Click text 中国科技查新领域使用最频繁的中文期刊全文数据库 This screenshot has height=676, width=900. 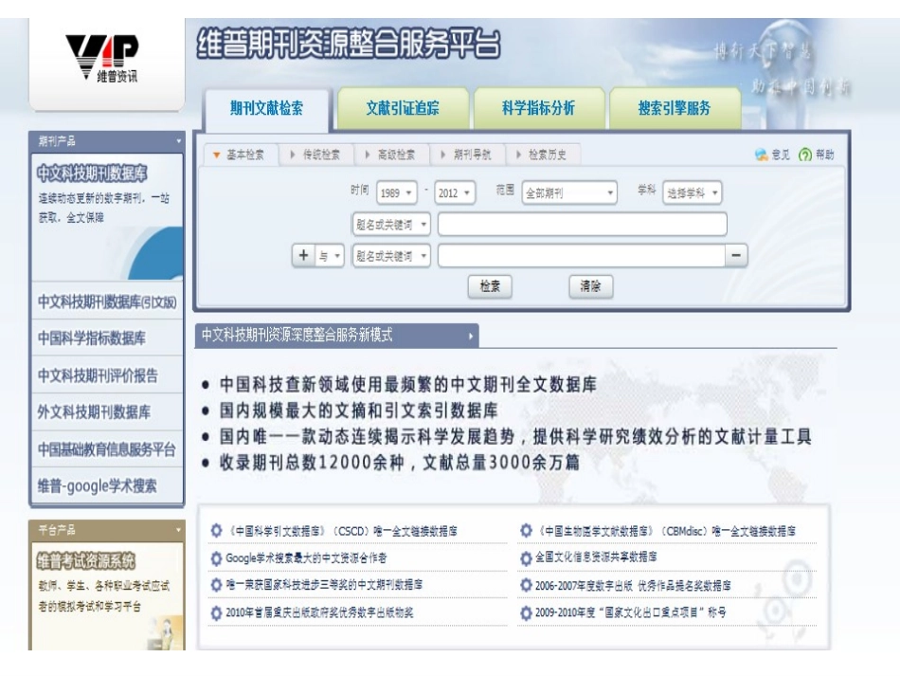click(408, 384)
